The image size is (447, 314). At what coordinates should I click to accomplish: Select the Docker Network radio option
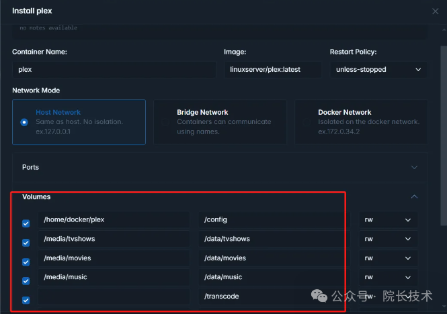pos(307,122)
